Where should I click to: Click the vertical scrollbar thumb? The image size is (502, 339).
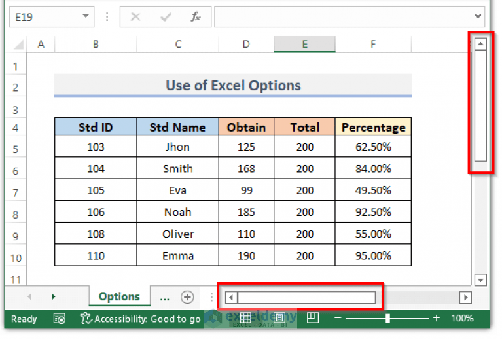coord(482,106)
